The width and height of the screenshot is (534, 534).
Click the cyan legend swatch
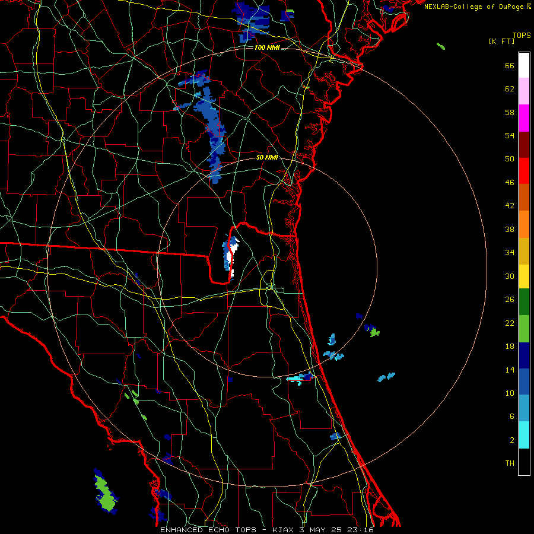pos(524,434)
